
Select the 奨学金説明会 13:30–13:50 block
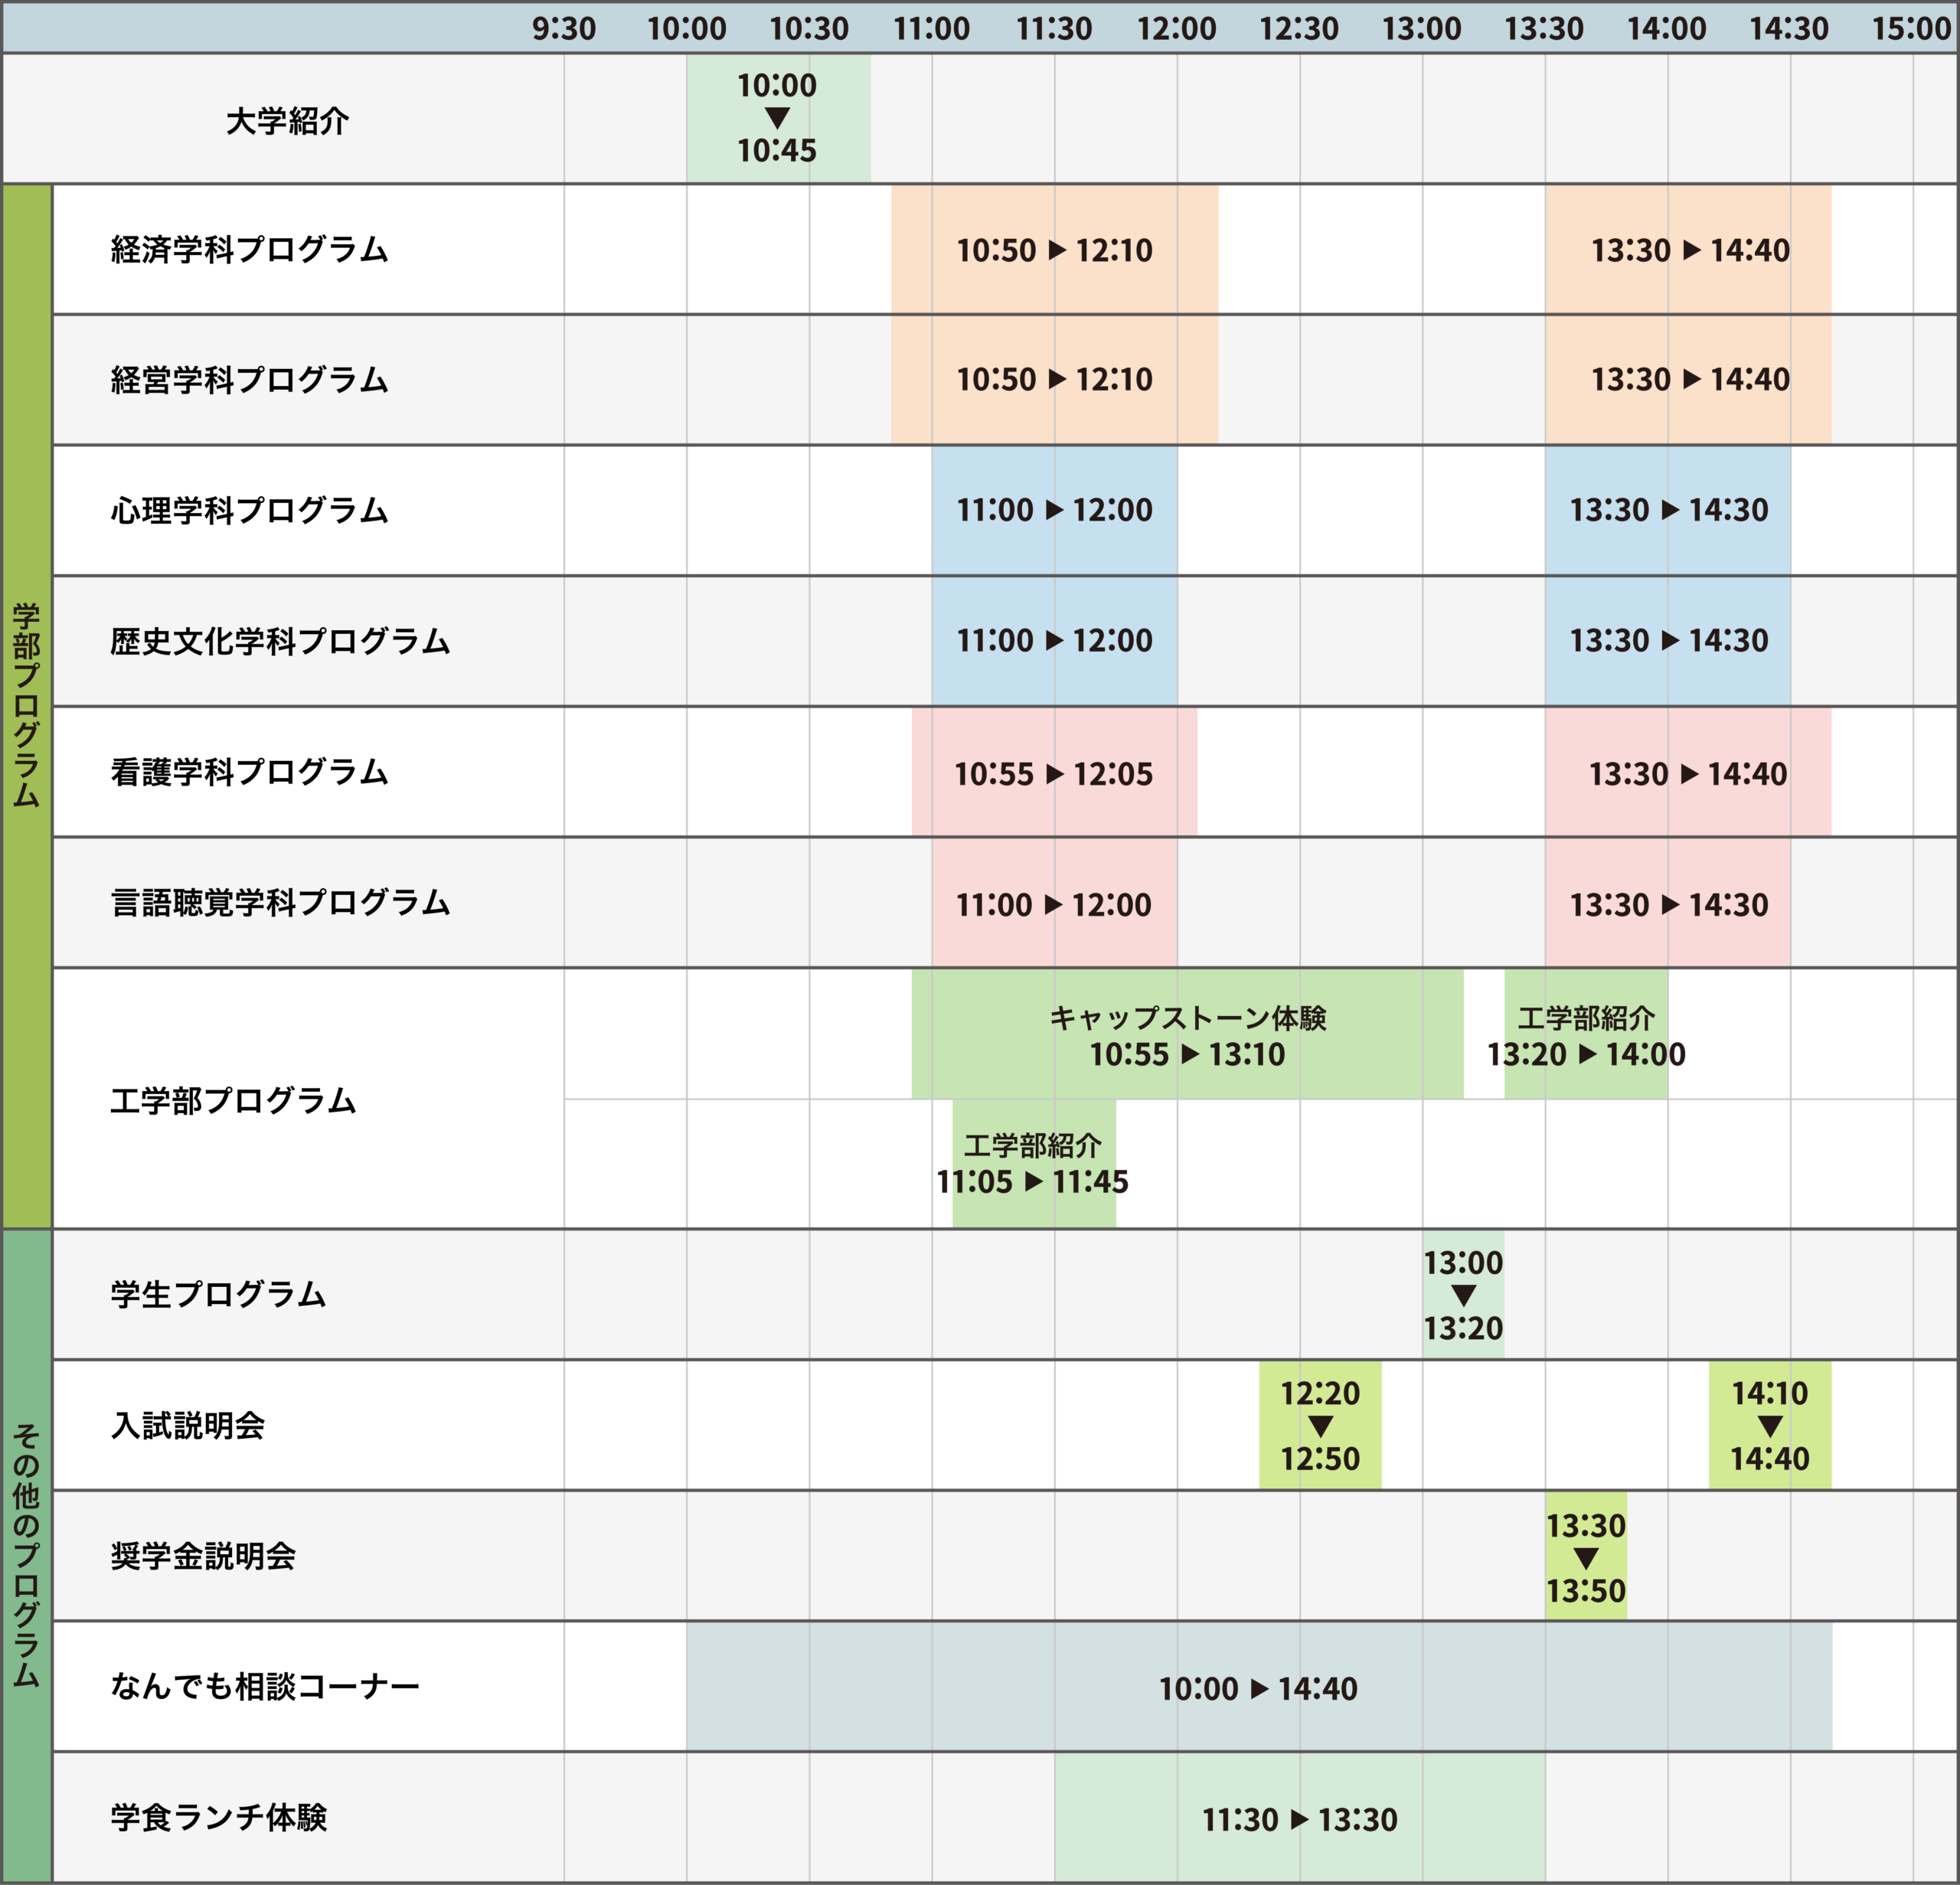1585,1557
